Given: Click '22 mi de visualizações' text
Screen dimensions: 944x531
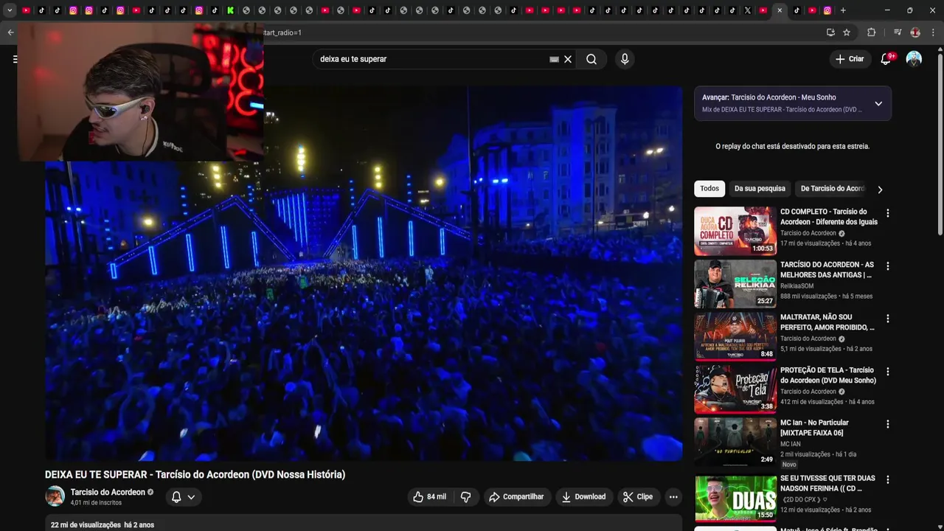Looking at the screenshot, I should coord(86,525).
